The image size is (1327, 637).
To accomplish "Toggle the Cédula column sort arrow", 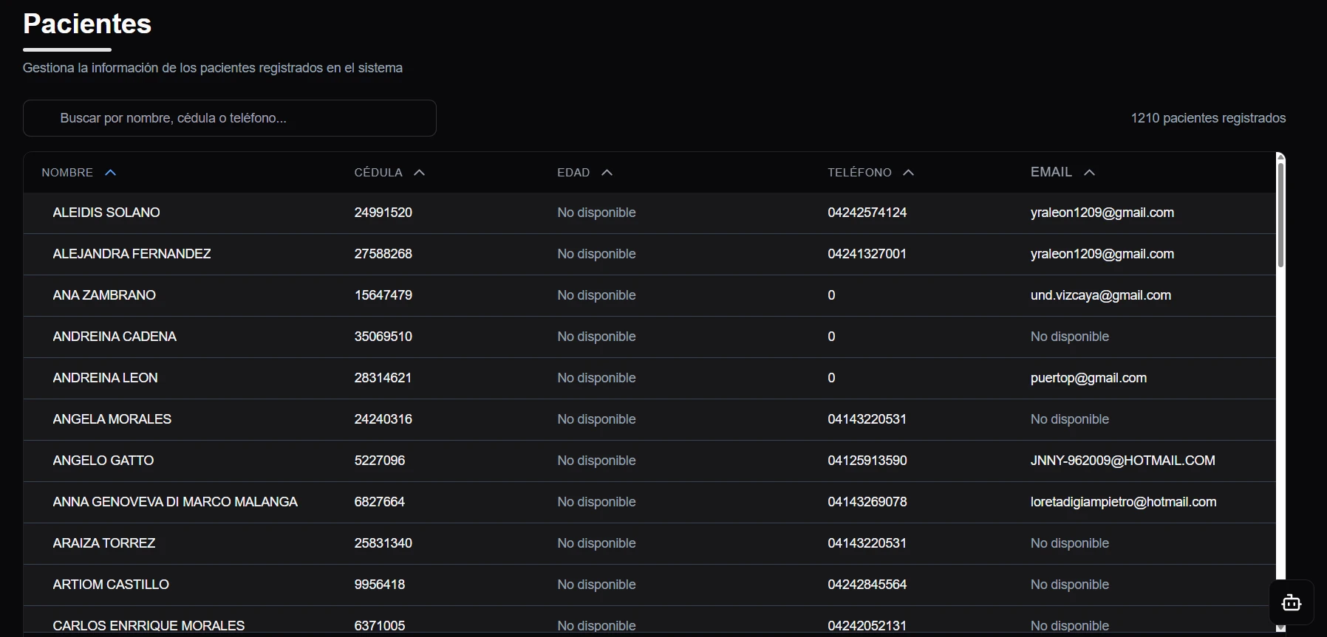I will (x=419, y=173).
